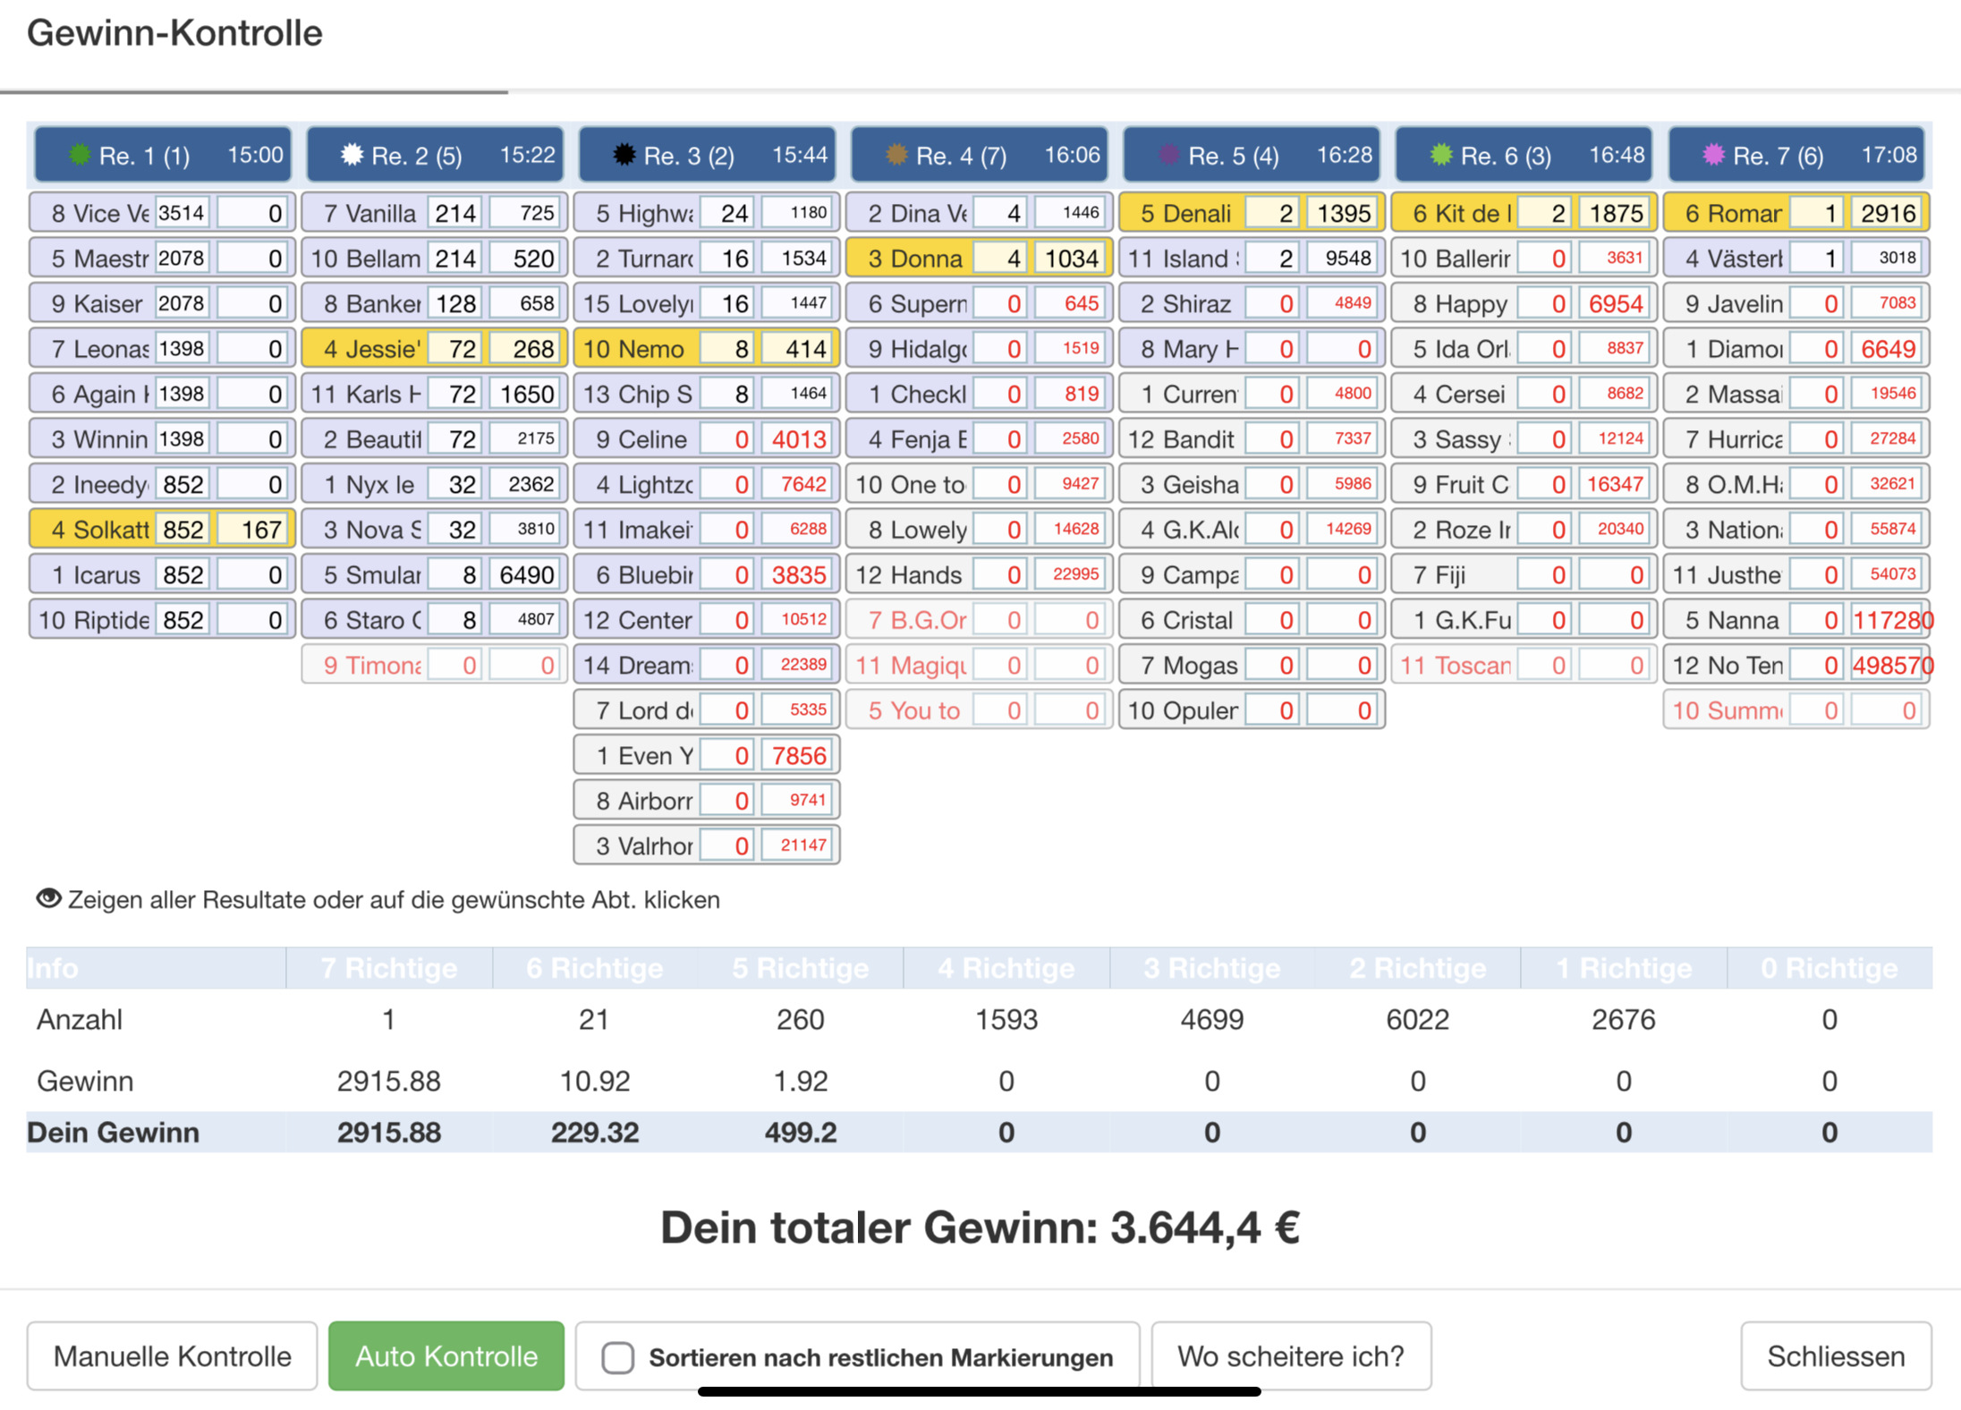Run the Auto Kontrolle button

[x=446, y=1355]
